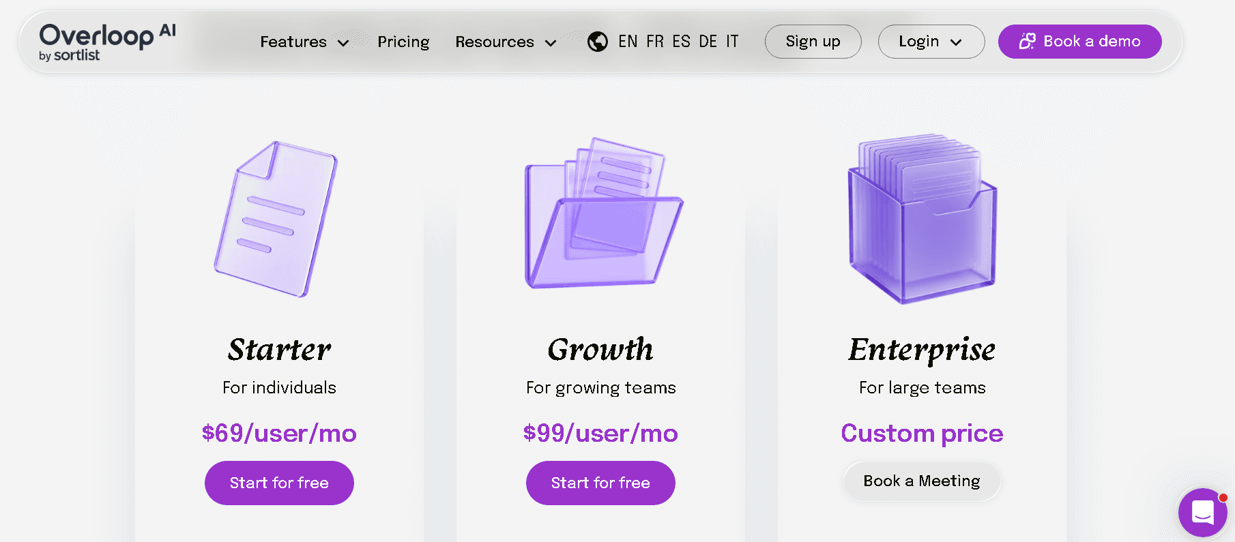The height and width of the screenshot is (542, 1235).
Task: Open the chat support bubble icon
Action: click(x=1202, y=512)
